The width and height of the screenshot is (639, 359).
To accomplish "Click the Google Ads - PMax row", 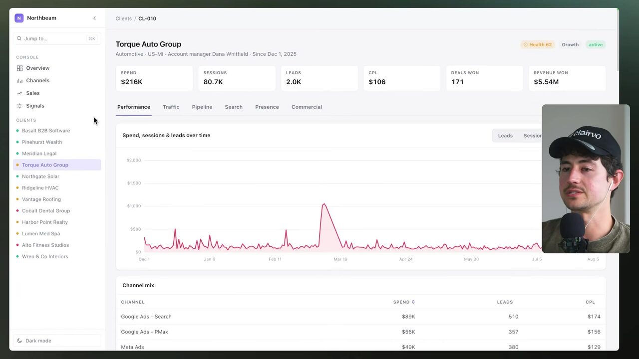I will pyautogui.click(x=360, y=332).
